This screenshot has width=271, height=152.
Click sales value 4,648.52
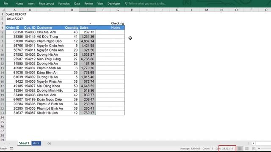[x=87, y=86]
